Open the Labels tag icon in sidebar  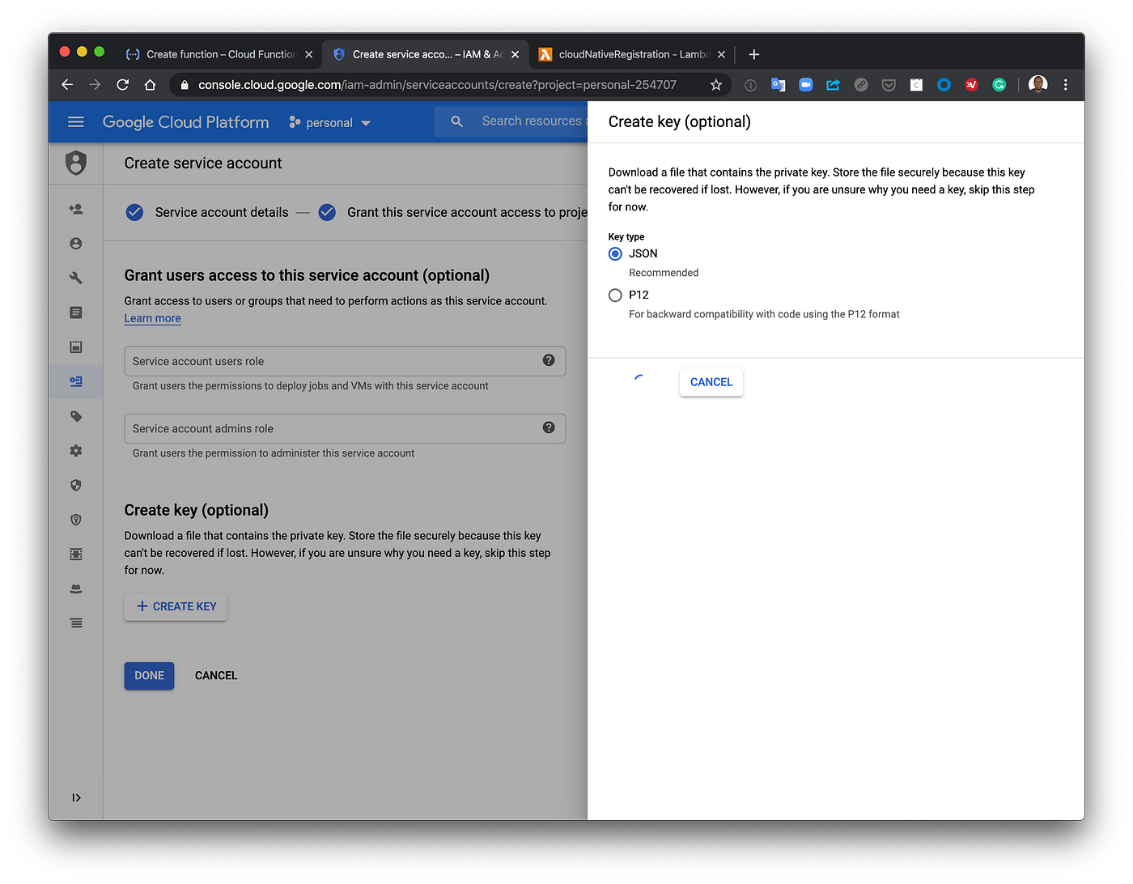tap(75, 416)
